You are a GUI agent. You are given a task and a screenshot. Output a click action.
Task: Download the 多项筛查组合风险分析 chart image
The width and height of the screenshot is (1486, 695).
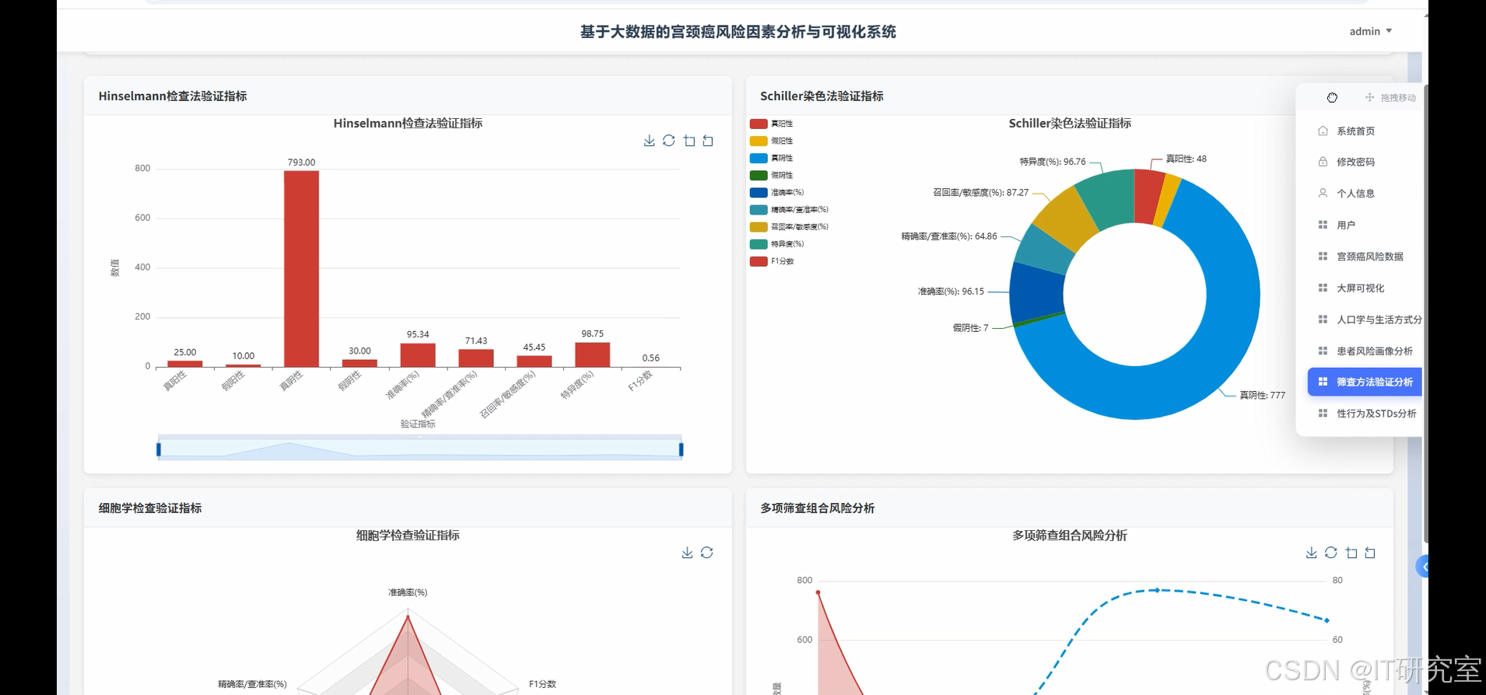tap(1311, 553)
